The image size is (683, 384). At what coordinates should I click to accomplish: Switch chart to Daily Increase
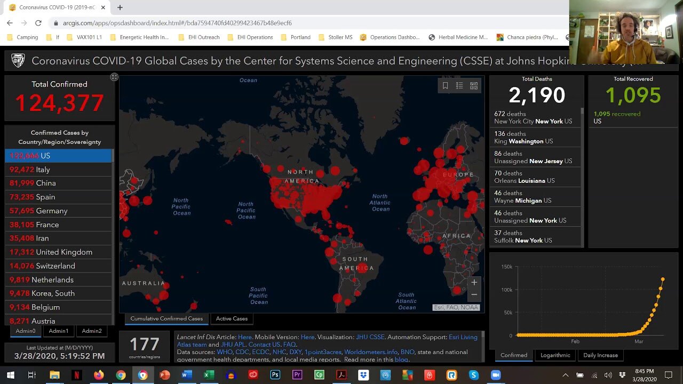coord(601,355)
